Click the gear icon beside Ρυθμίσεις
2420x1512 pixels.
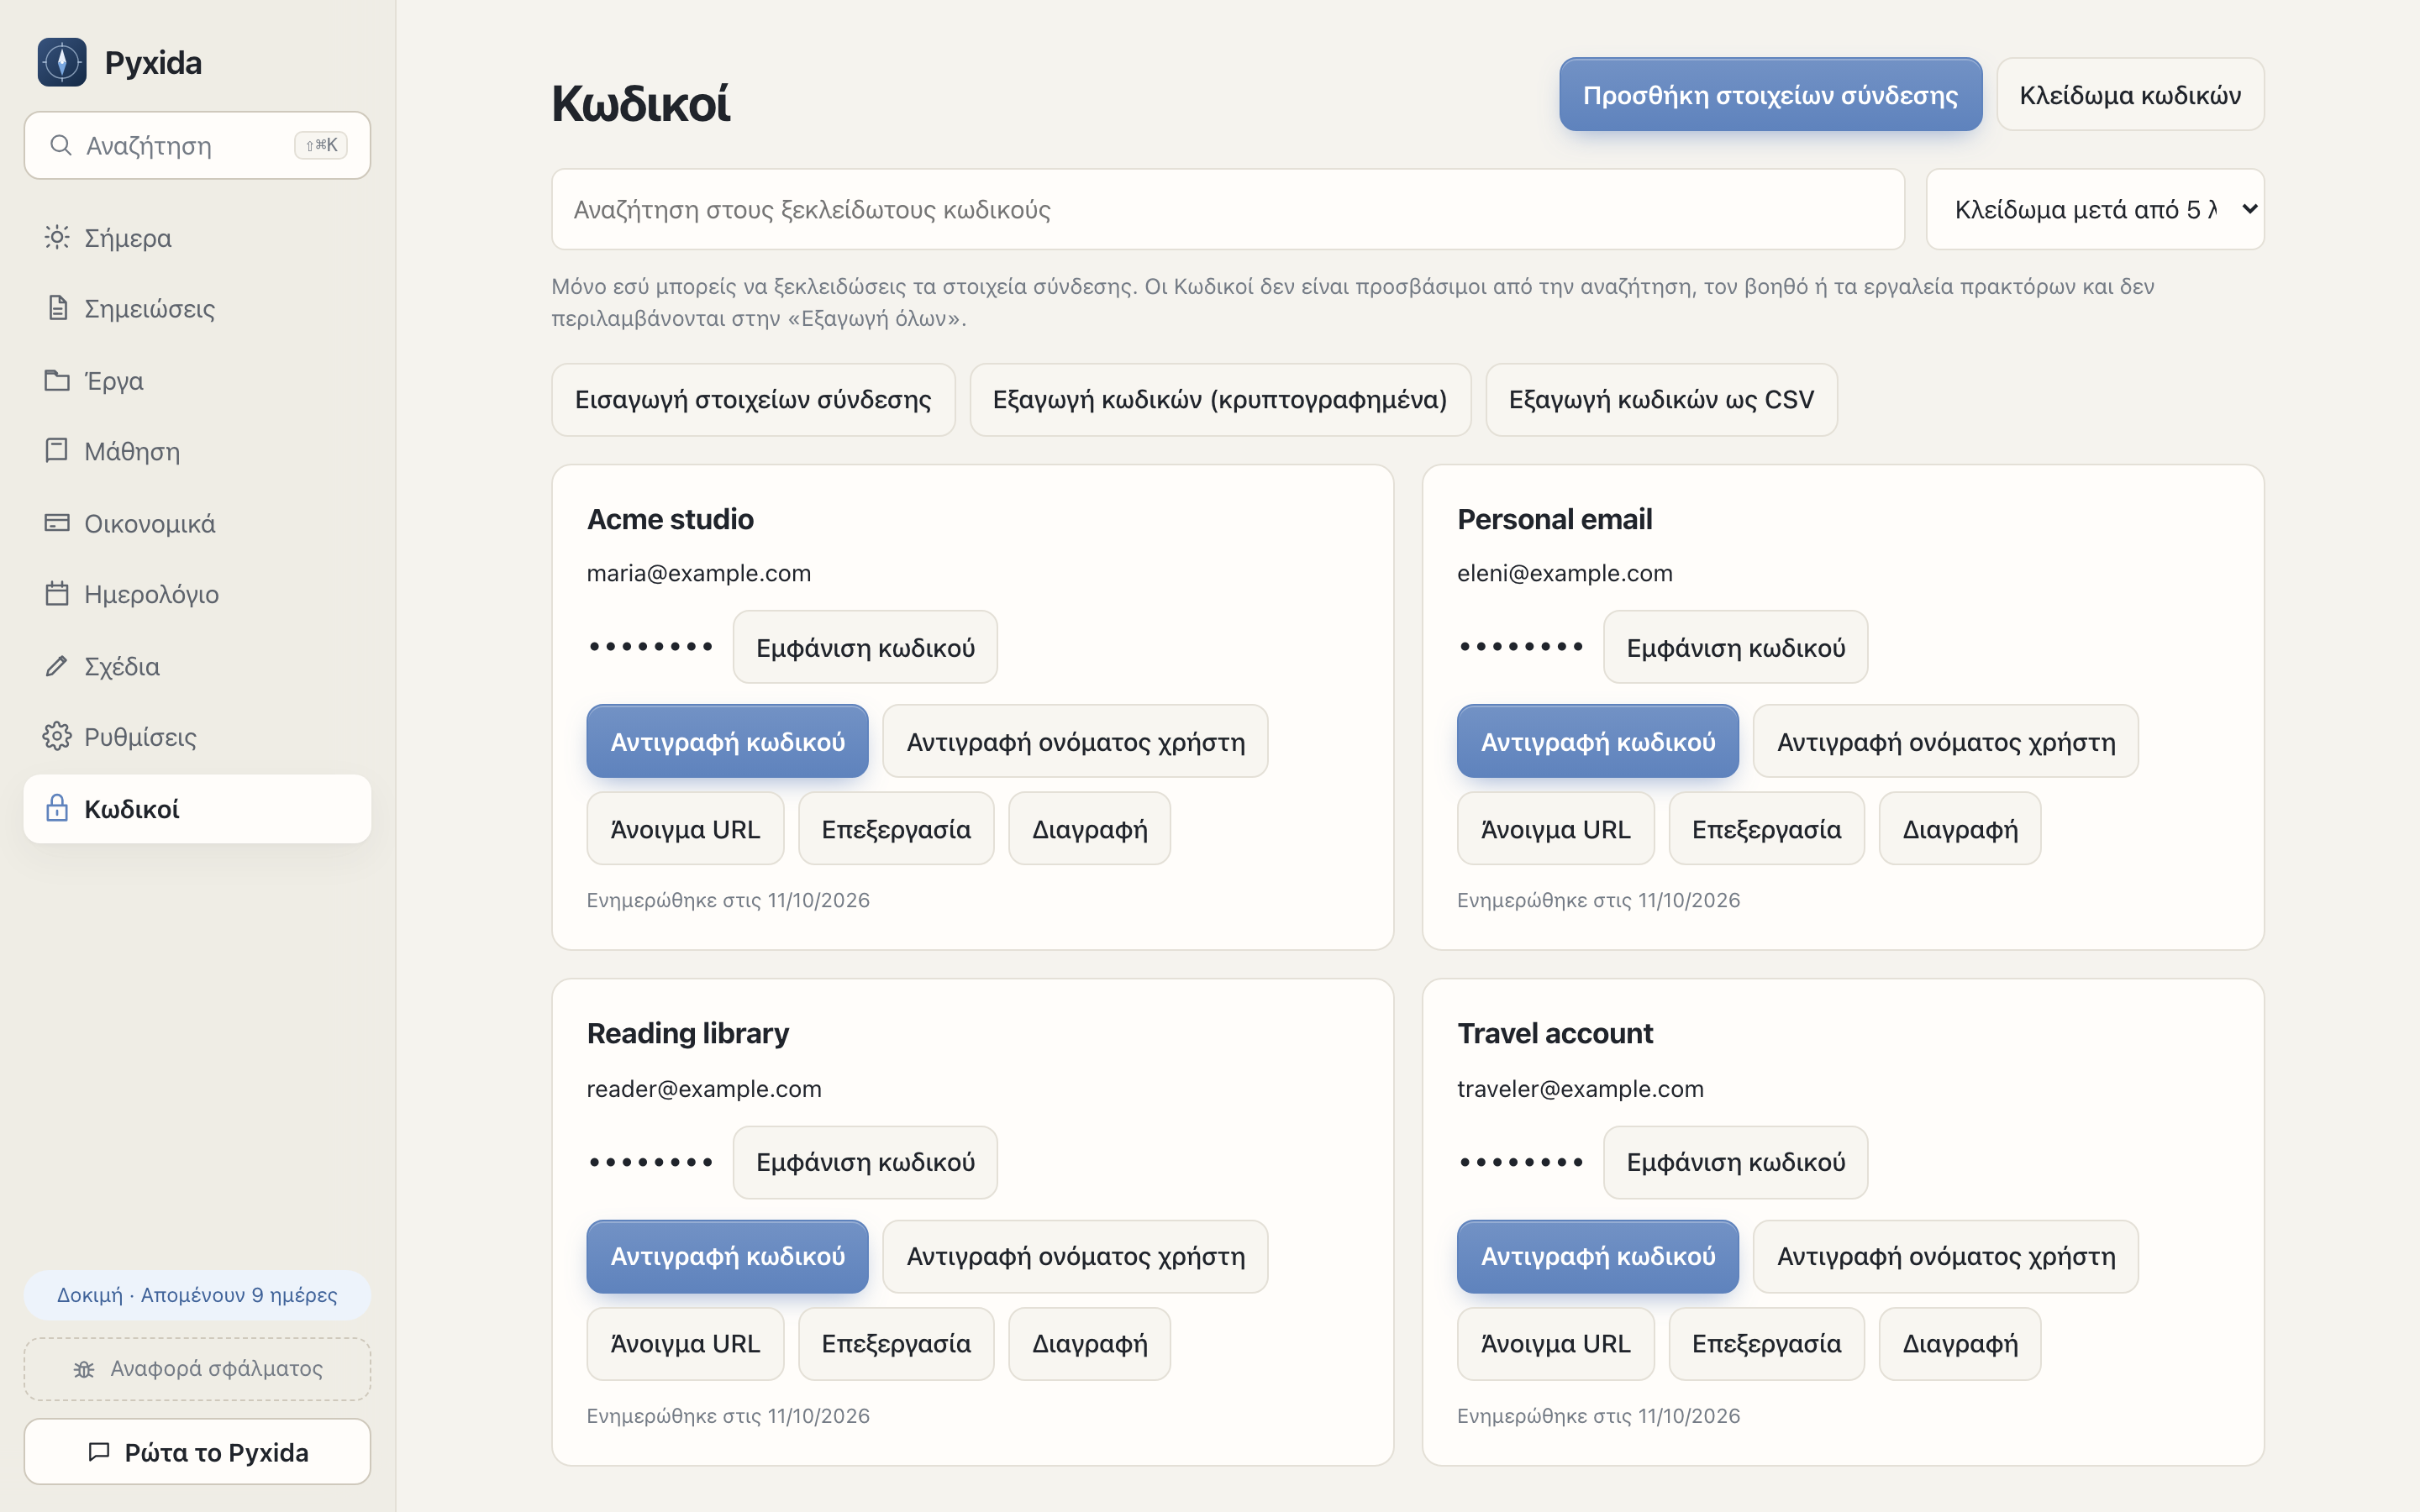click(57, 737)
